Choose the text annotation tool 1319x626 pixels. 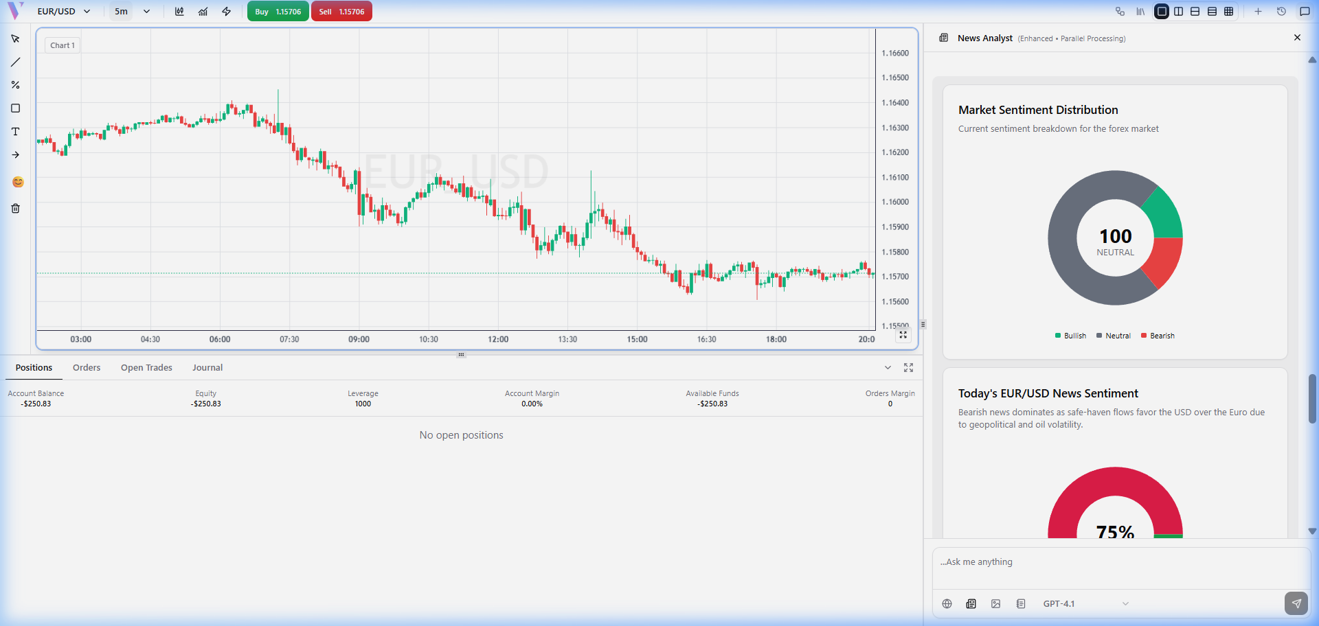(x=15, y=132)
